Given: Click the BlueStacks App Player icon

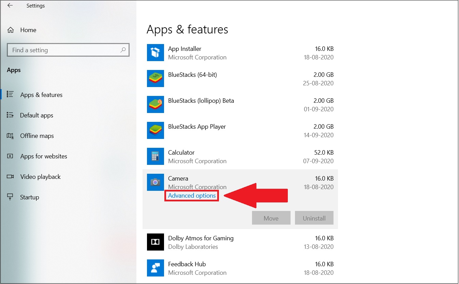Looking at the screenshot, I should (x=156, y=130).
